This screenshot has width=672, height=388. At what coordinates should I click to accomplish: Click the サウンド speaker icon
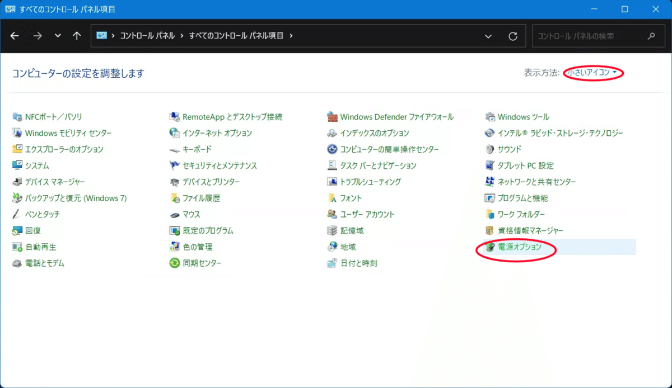pos(489,149)
